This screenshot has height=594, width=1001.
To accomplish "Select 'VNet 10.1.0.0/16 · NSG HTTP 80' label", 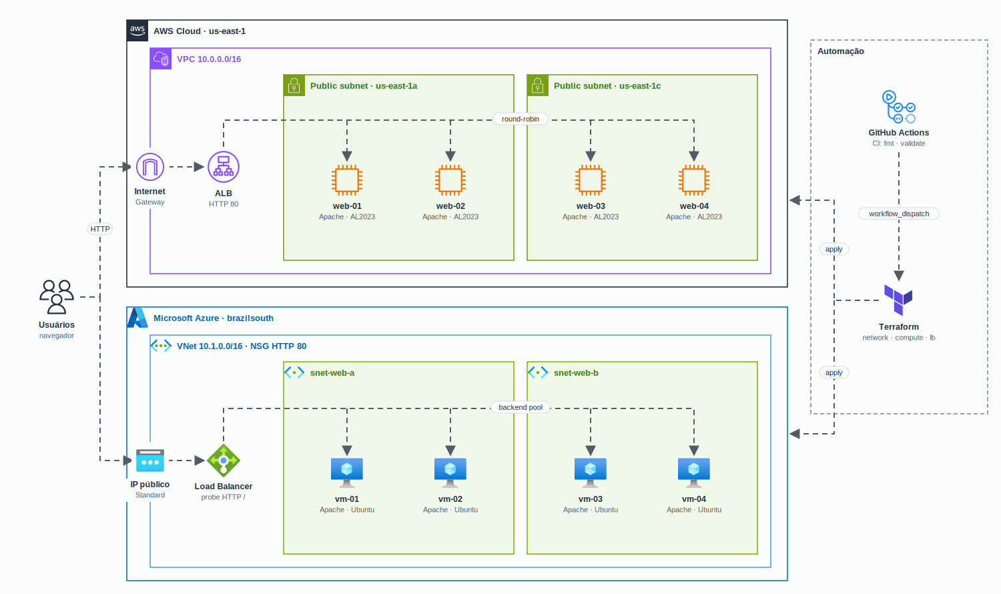I will pyautogui.click(x=242, y=346).
